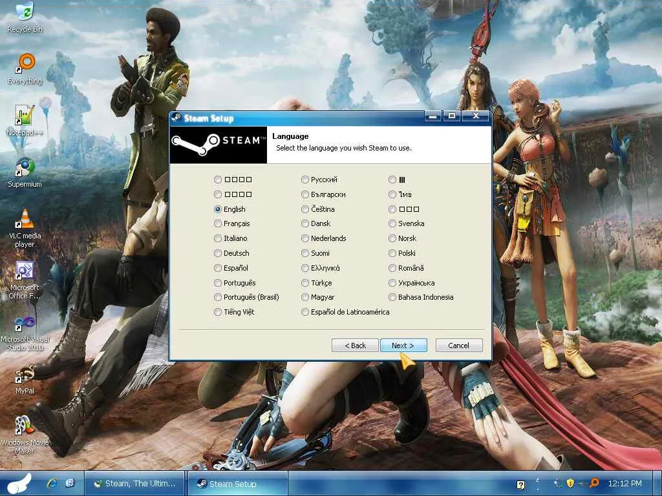
Task: Launch Microsoft Visual Studio 2010 shortcut
Action: pyautogui.click(x=25, y=333)
